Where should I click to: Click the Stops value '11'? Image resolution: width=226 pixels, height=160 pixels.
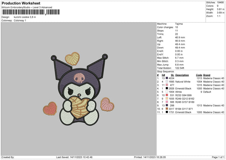[x=177, y=31]
